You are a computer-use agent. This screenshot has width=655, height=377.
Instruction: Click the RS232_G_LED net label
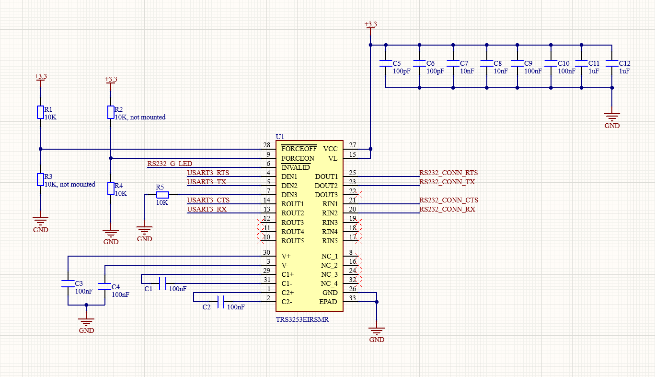(170, 164)
